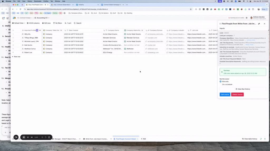The width and height of the screenshot is (270, 151).
Task: Select the Manually run option
Action: coord(221,82)
